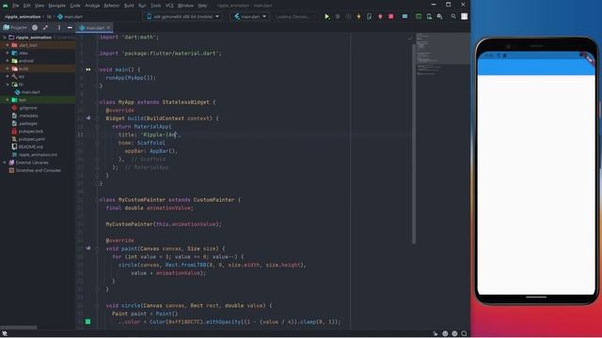
Task: Open the Edit menu
Action: (27, 6)
